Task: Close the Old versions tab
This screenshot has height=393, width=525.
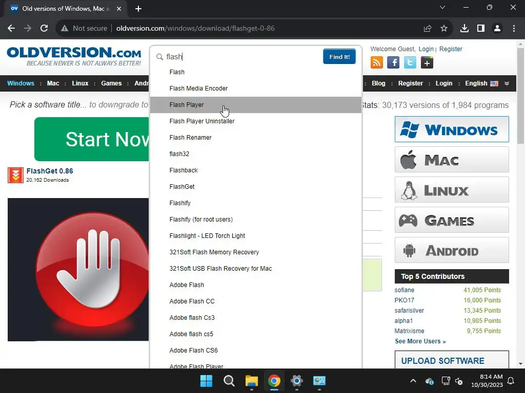Action: click(x=119, y=9)
